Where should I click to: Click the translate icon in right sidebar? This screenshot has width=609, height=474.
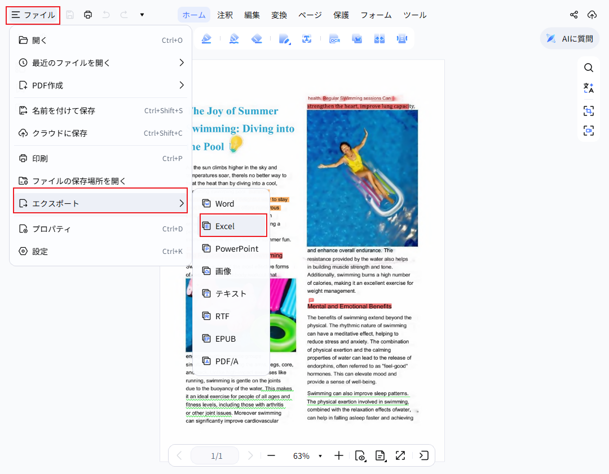pyautogui.click(x=589, y=88)
